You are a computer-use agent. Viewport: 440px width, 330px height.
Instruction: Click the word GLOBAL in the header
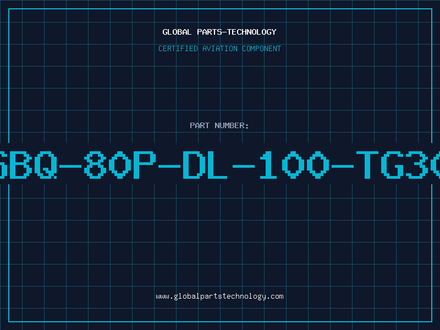tap(177, 32)
